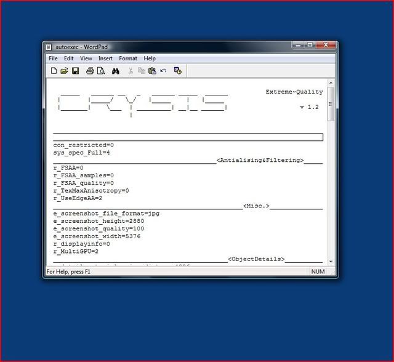Click the line r_MultiGPU=2
This screenshot has height=362, width=394.
(76, 251)
